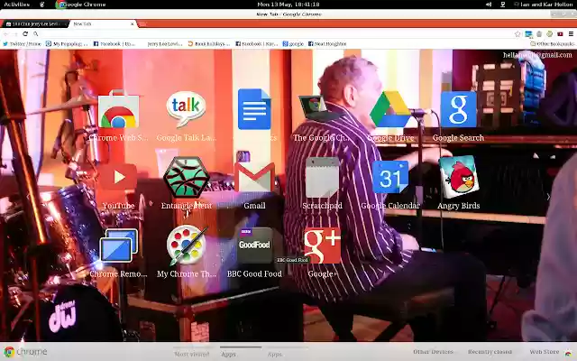
Task: Launch YouTube app icon
Action: (x=118, y=177)
